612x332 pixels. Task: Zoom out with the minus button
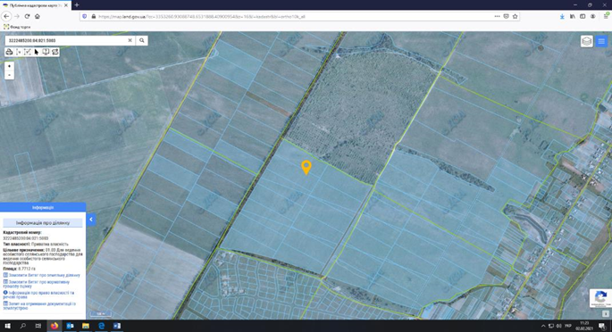[9, 75]
